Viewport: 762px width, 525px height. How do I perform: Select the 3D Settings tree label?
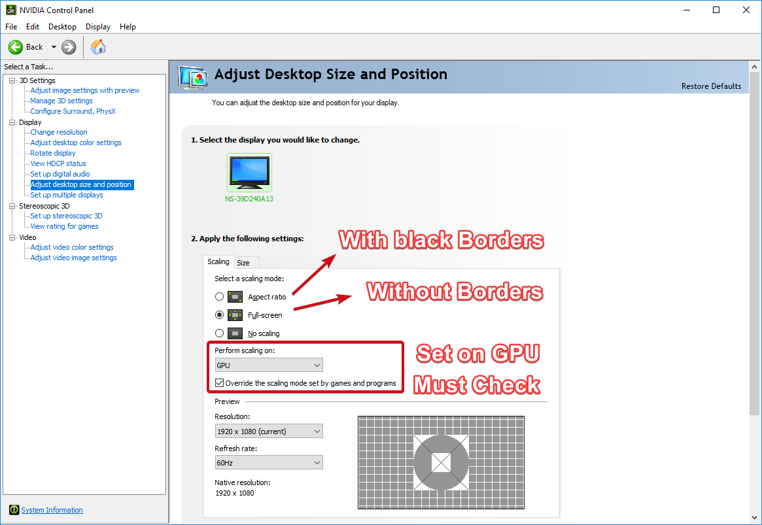[x=37, y=80]
